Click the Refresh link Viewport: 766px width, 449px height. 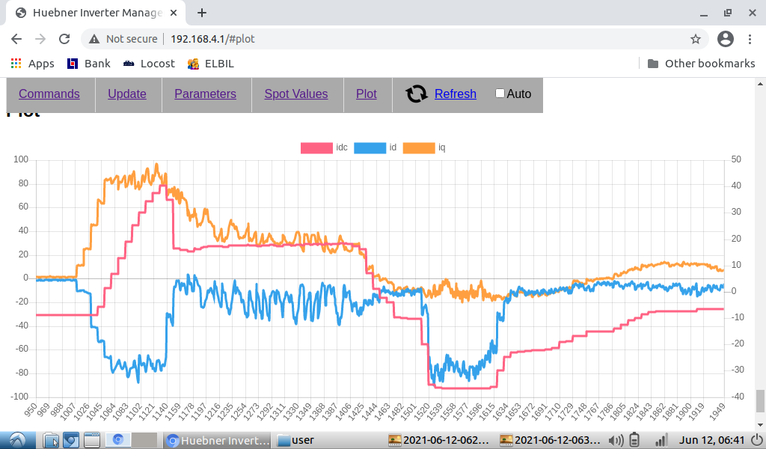click(x=455, y=94)
